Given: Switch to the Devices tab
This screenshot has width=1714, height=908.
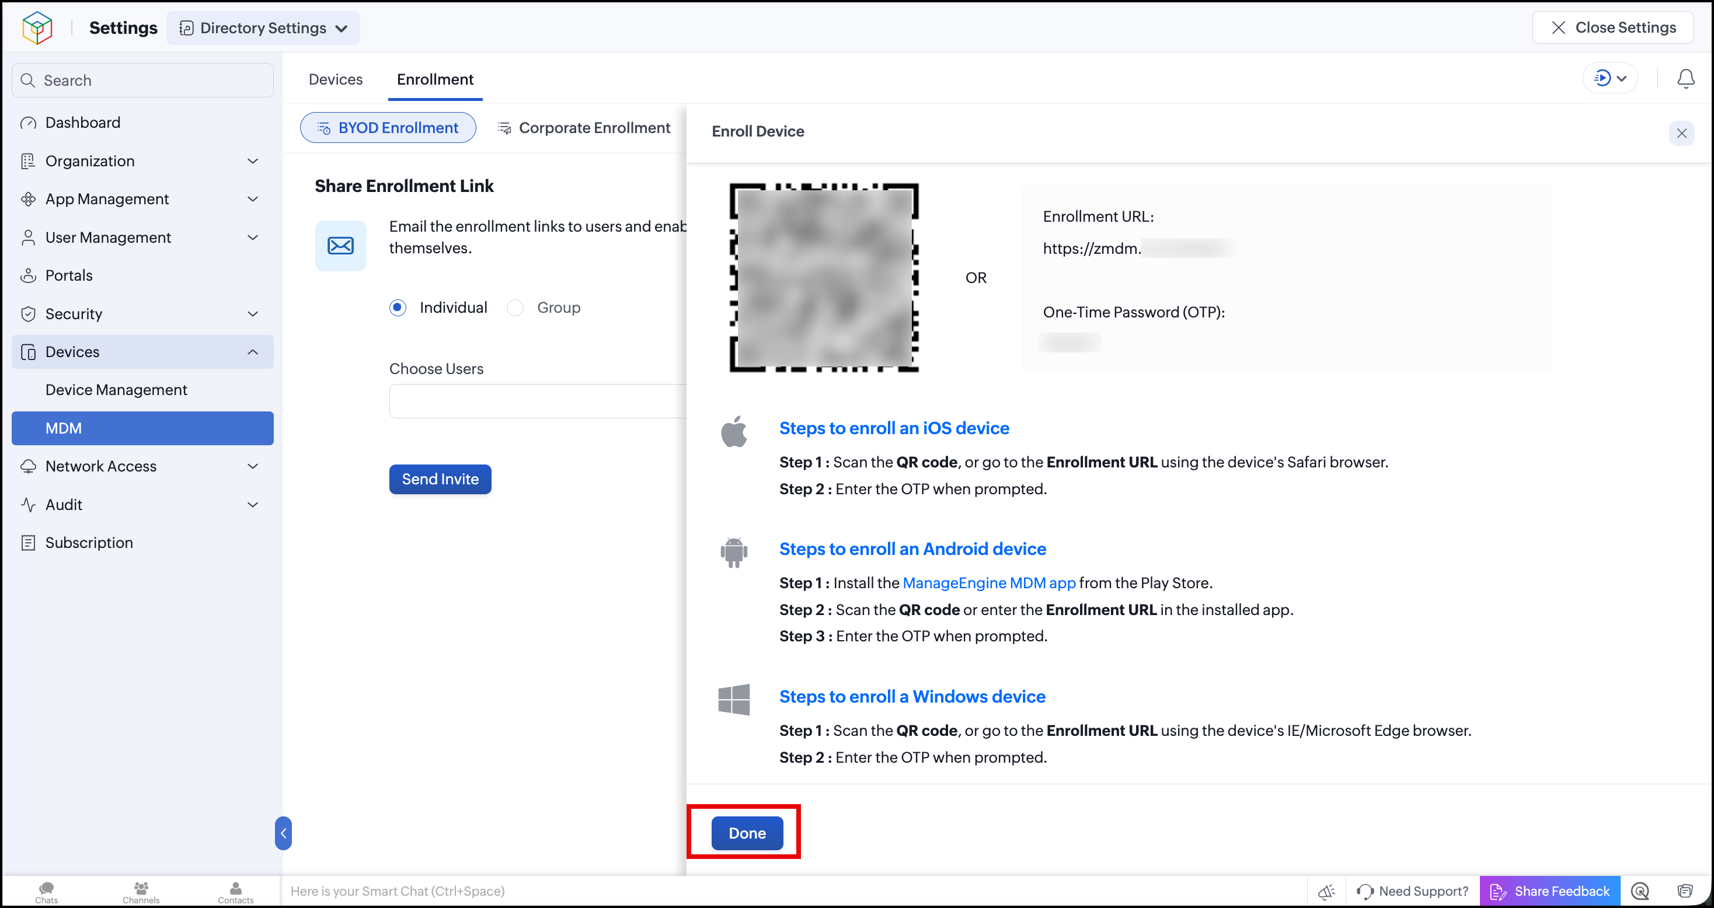Looking at the screenshot, I should [x=335, y=79].
